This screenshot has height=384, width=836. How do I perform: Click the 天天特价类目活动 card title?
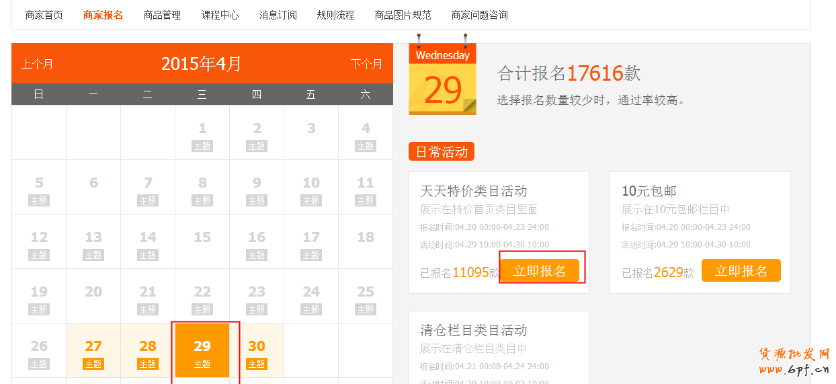[x=474, y=191]
